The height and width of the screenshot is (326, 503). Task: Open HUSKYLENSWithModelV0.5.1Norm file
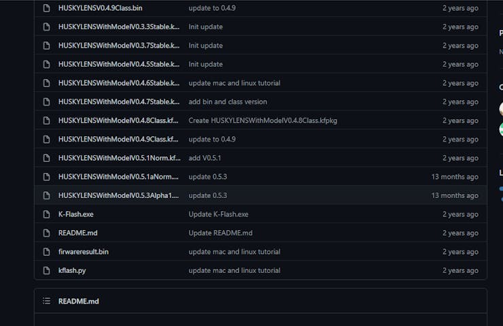118,158
